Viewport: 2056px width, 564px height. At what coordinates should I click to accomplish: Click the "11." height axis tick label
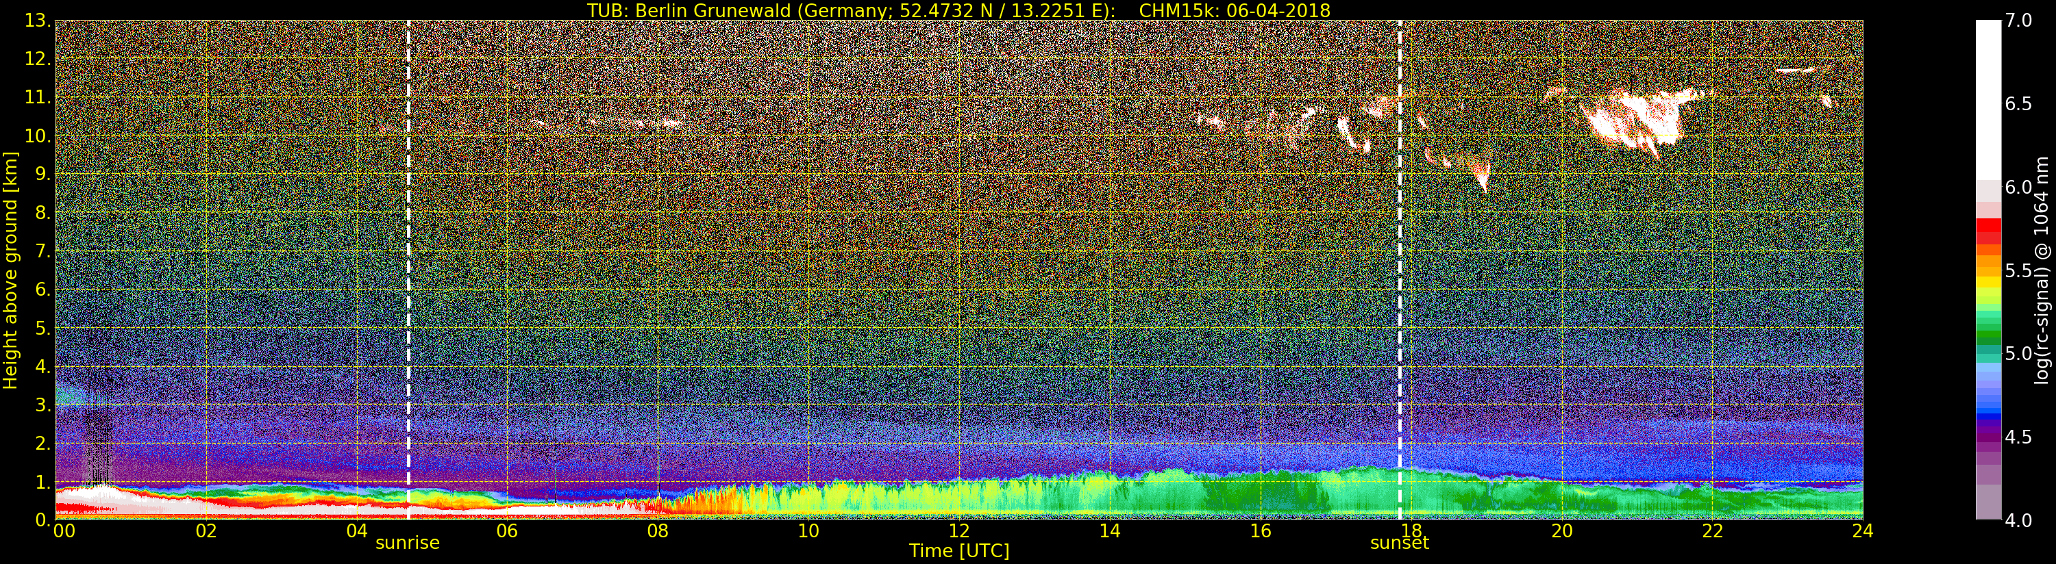coord(38,97)
